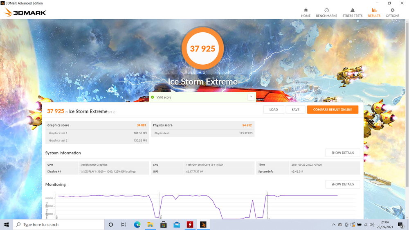
Task: Click the Load button
Action: coord(274,110)
